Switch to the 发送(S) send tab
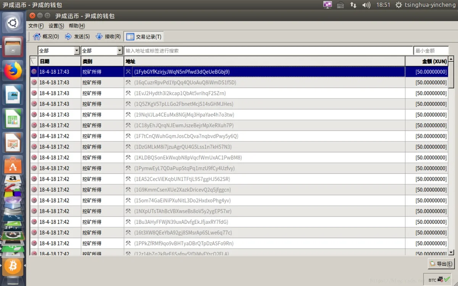This screenshot has height=286, width=458. 77,37
